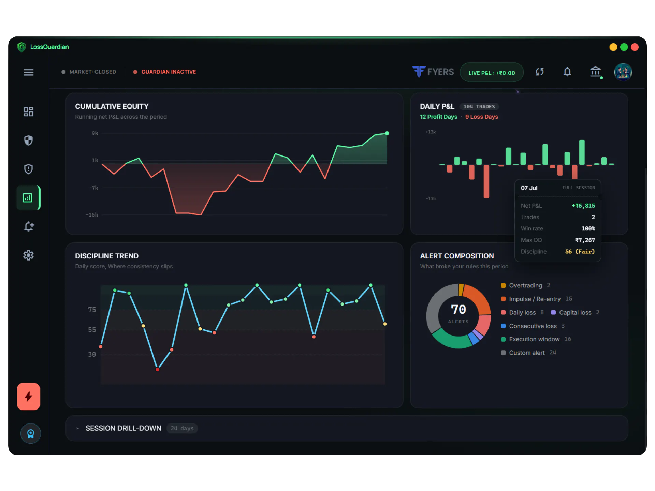
Task: Click the LossGuardian shield logo
Action: (x=21, y=47)
